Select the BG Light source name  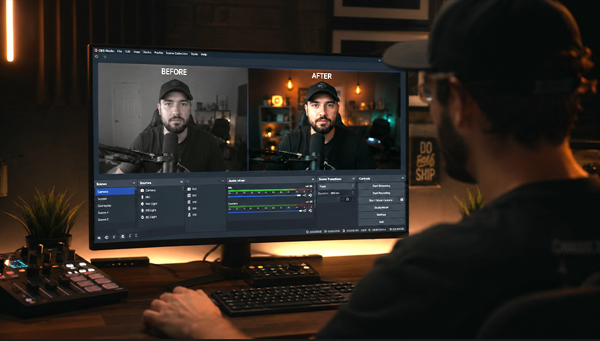click(x=151, y=217)
